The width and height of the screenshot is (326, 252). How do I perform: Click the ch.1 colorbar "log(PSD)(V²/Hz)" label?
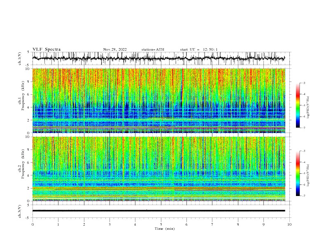coord(308,107)
